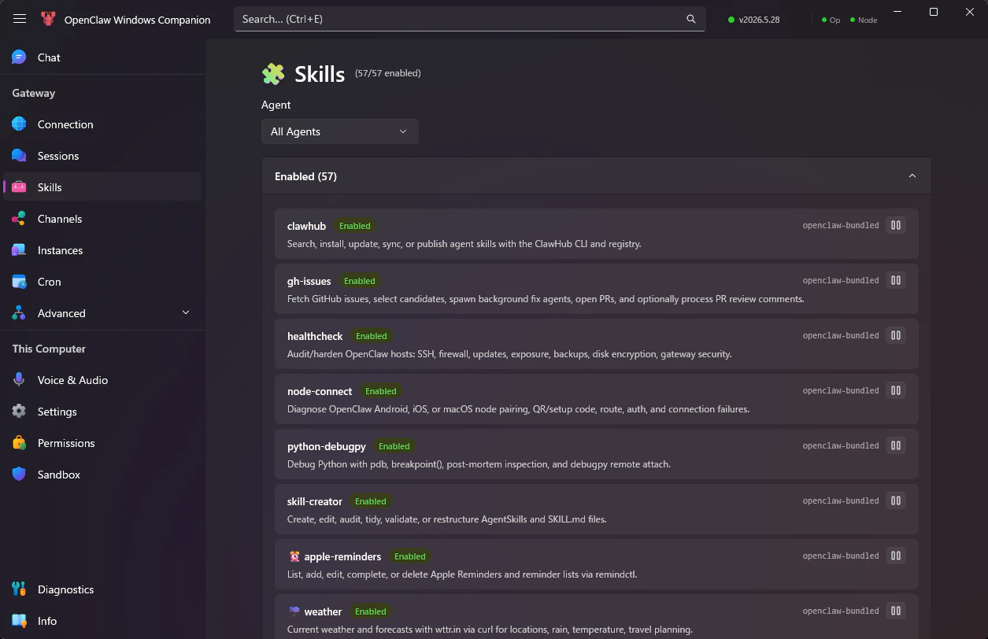This screenshot has width=988, height=639.
Task: Expand the Advanced sidebar group chevron
Action: (x=186, y=313)
